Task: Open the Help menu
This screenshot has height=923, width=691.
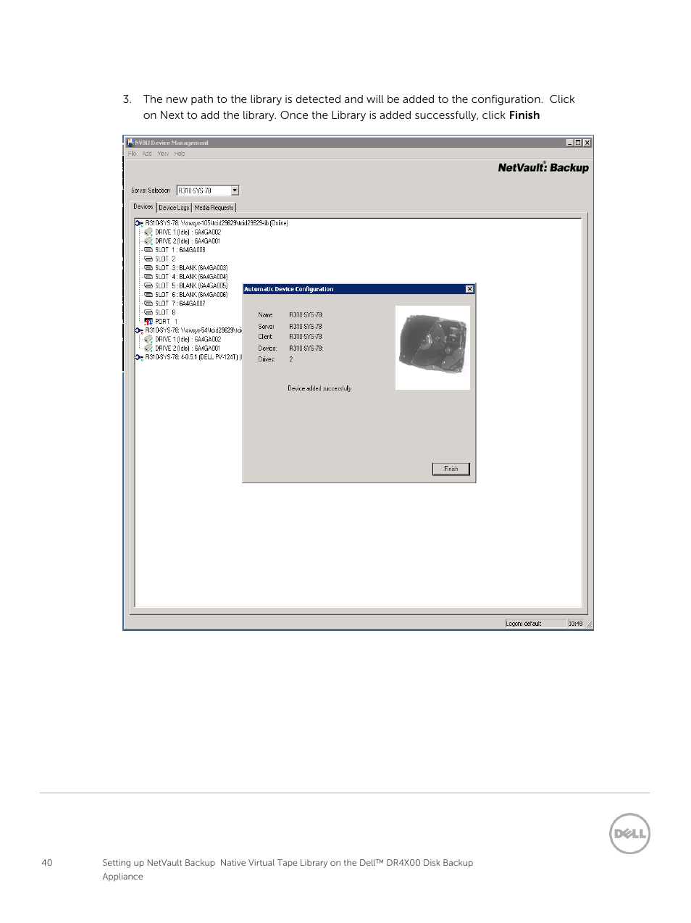Action: pos(180,154)
